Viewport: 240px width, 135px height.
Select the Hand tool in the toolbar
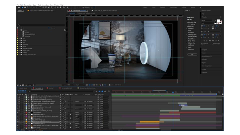pos(24,7)
